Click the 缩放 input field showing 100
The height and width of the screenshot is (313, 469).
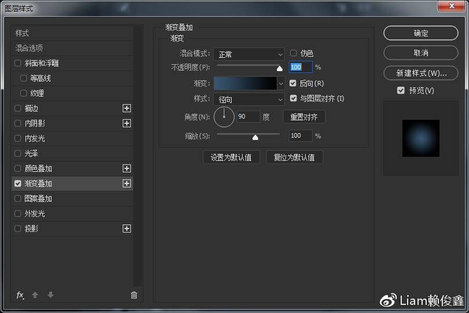[x=301, y=136]
